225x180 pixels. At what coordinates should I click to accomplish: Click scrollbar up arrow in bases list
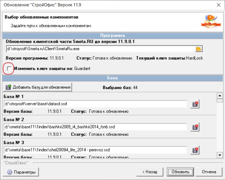220,96
